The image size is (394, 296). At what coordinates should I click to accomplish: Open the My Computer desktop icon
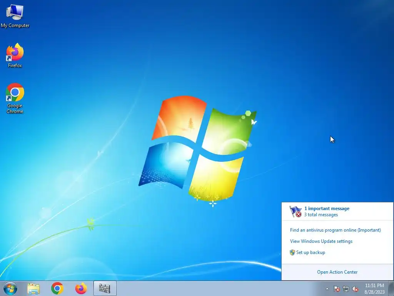click(x=15, y=16)
